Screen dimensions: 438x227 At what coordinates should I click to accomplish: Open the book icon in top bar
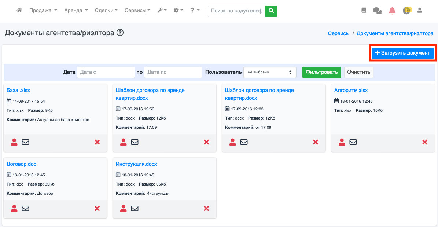[364, 11]
